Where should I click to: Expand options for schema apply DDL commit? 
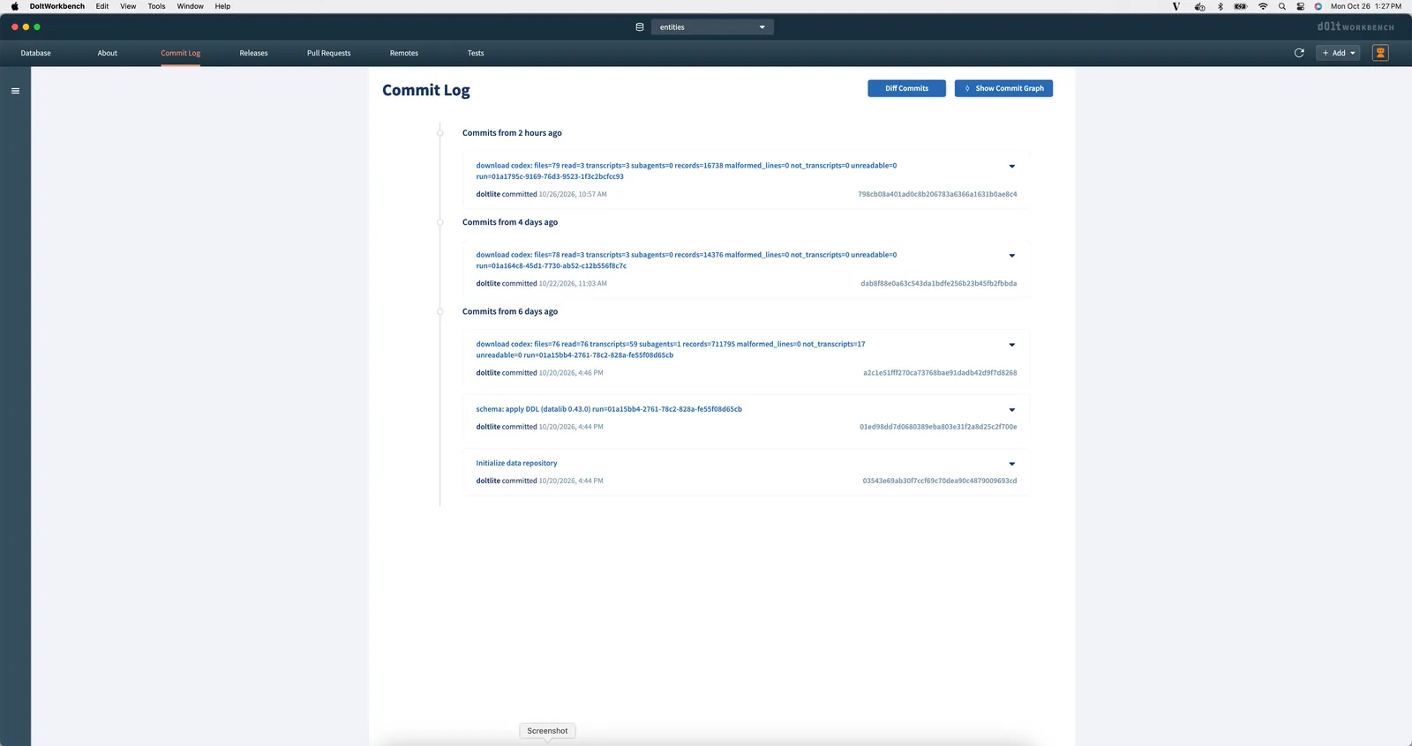1012,410
